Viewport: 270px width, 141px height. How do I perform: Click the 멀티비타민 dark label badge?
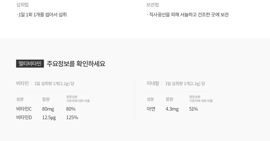tap(30, 64)
